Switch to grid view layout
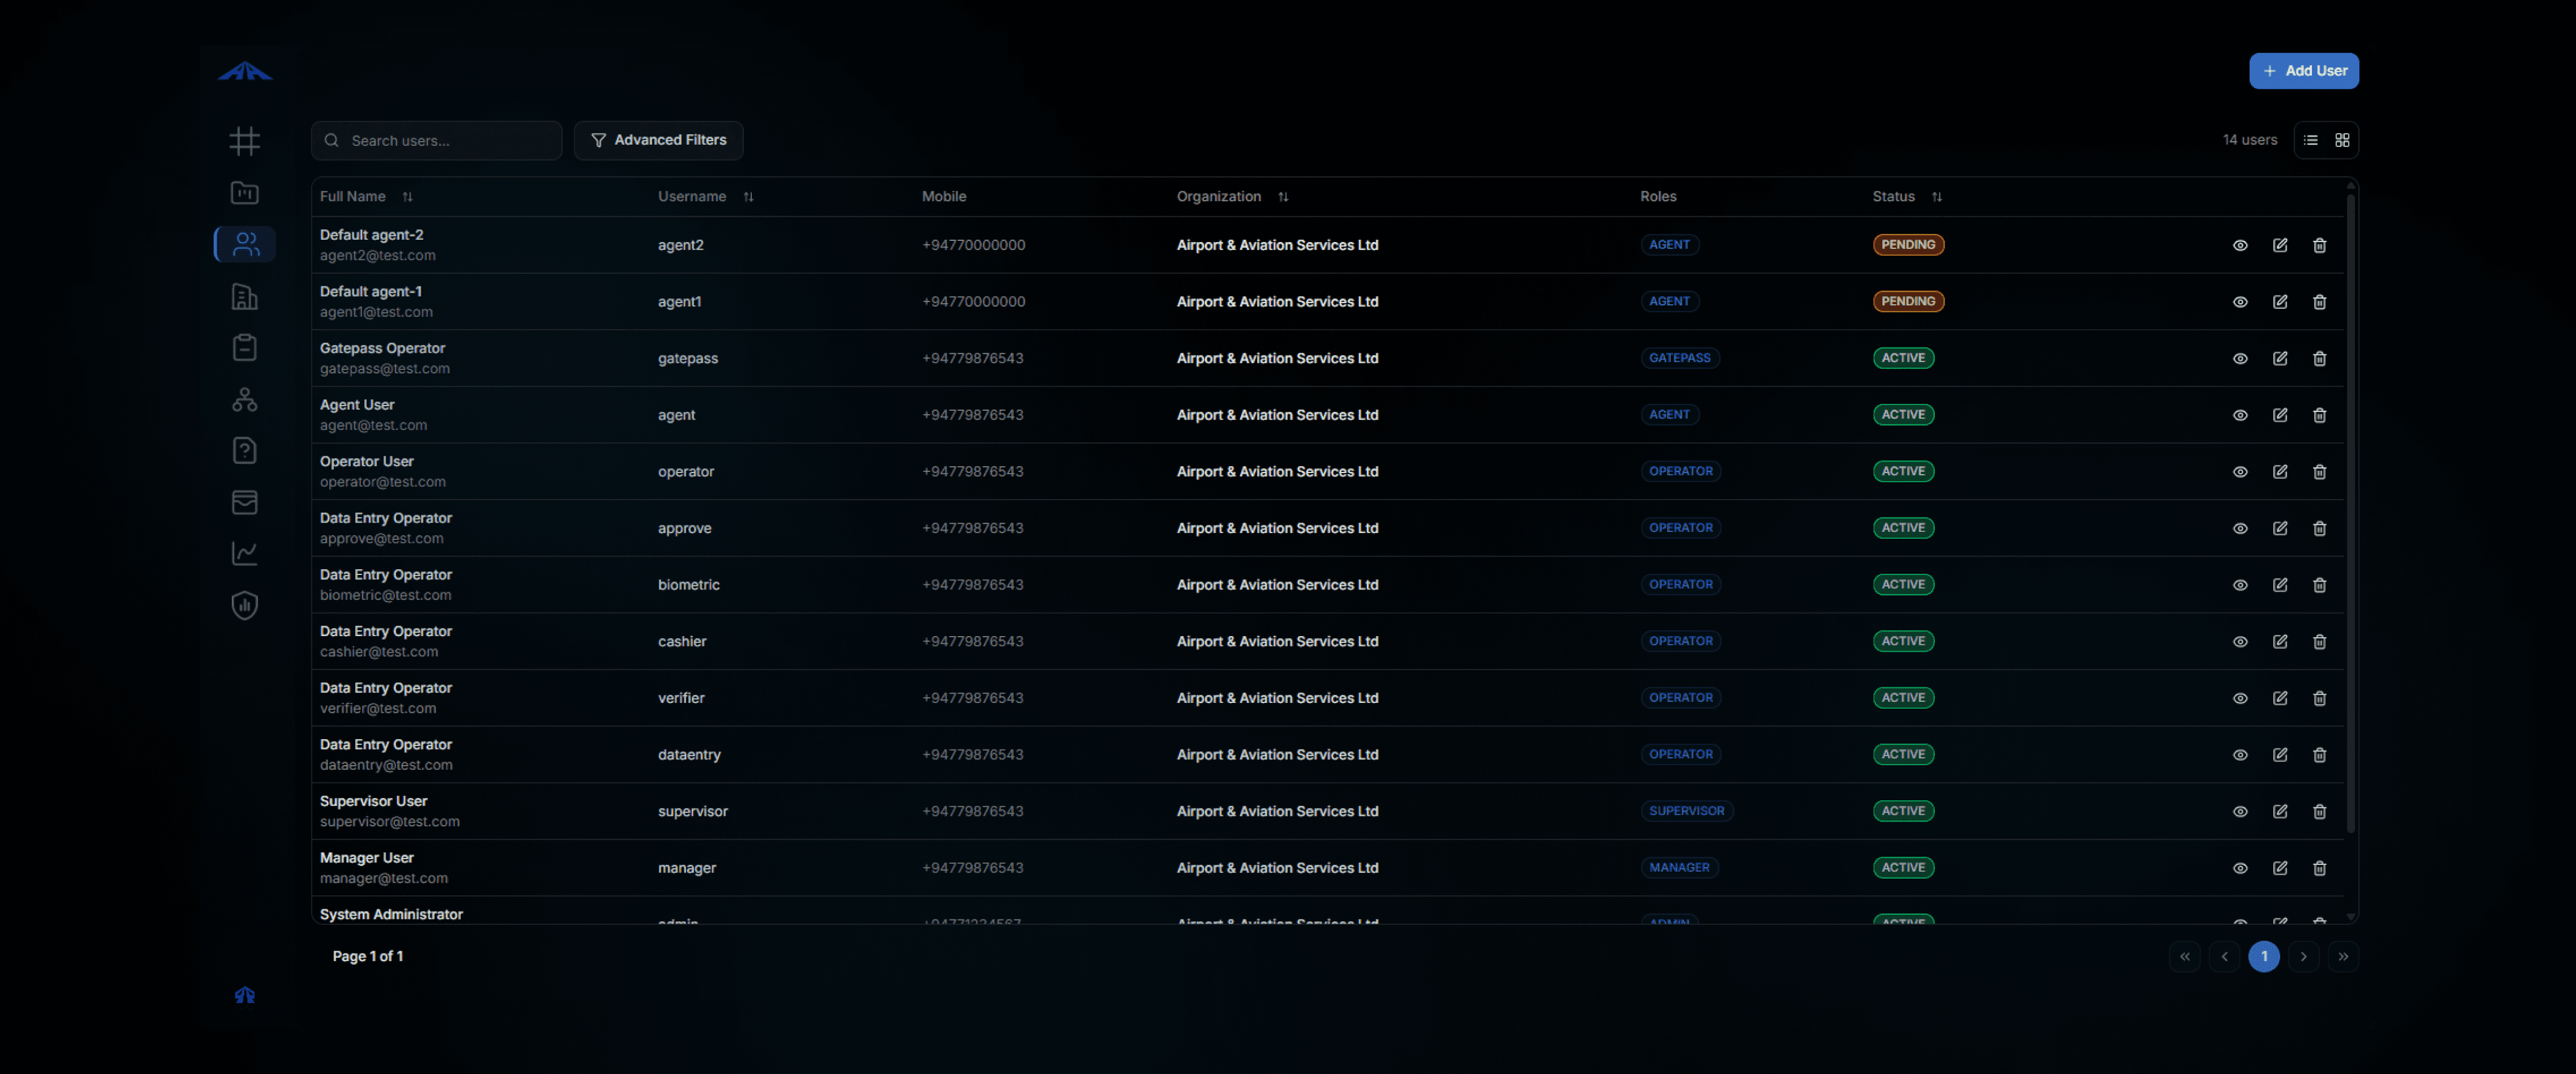The height and width of the screenshot is (1074, 2576). pyautogui.click(x=2342, y=140)
